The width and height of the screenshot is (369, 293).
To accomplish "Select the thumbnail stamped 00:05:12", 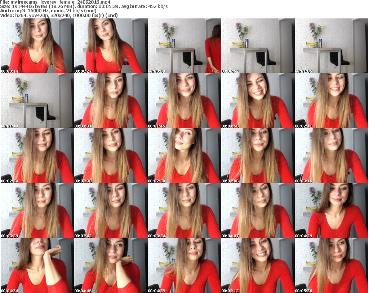I will pyautogui.click(x=258, y=266).
